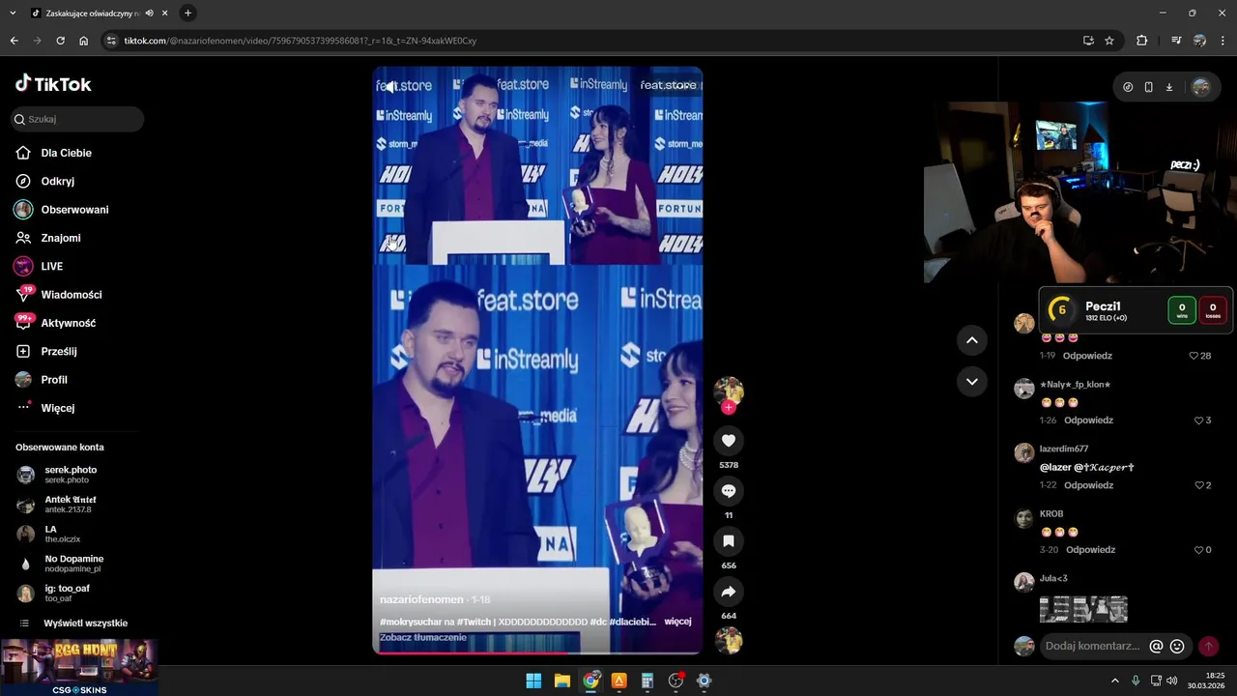Save video with bookmark icon
This screenshot has height=696, width=1237.
pos(729,541)
